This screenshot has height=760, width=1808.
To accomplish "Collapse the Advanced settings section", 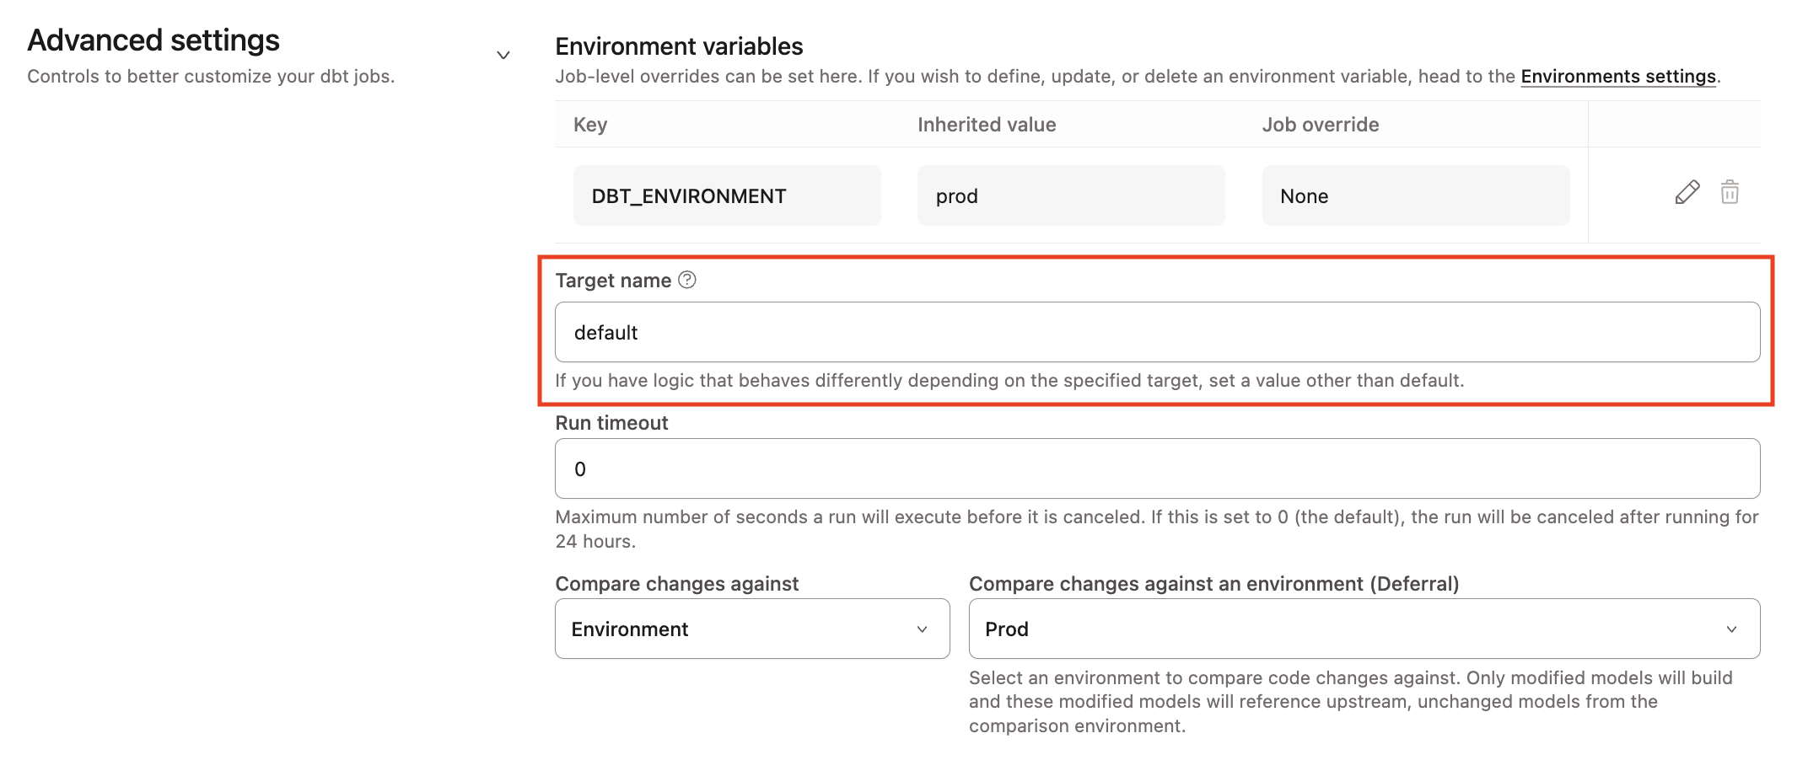I will pos(503,54).
